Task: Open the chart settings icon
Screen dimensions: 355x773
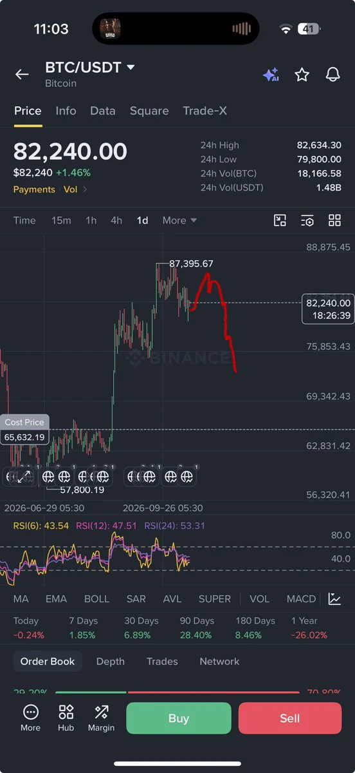Action: 307,220
